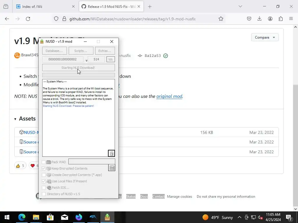Image resolution: width=298 pixels, height=223 pixels.
Task: Switch to Firefox in taskbar
Action: click(x=79, y=217)
